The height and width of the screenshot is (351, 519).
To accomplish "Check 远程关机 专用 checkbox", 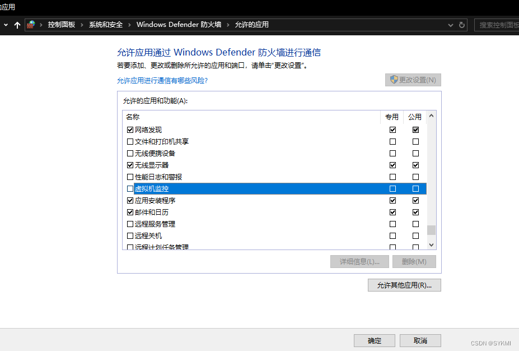I will [392, 236].
